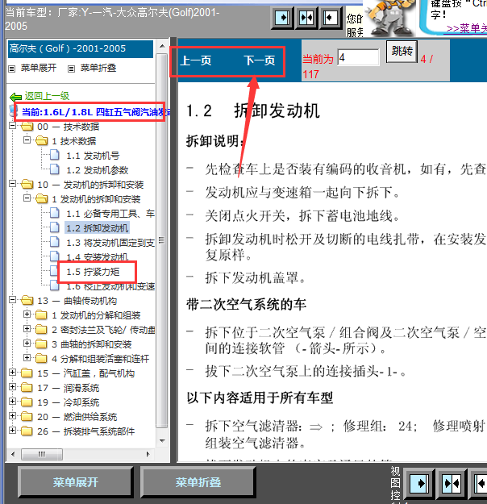Click the 13 — 曲轴传动机构 folder icon
The height and width of the screenshot is (504, 487).
(x=27, y=301)
